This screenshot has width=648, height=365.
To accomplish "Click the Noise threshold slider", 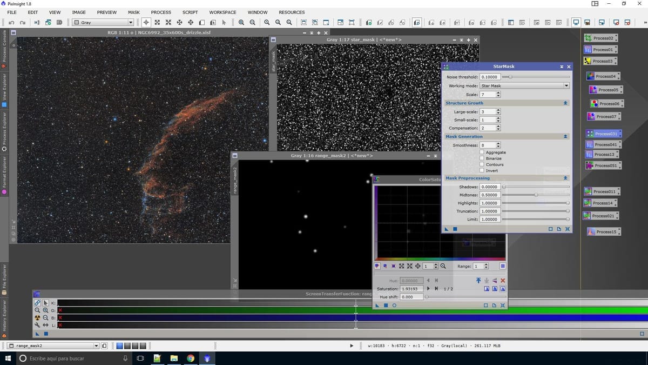I will click(536, 77).
